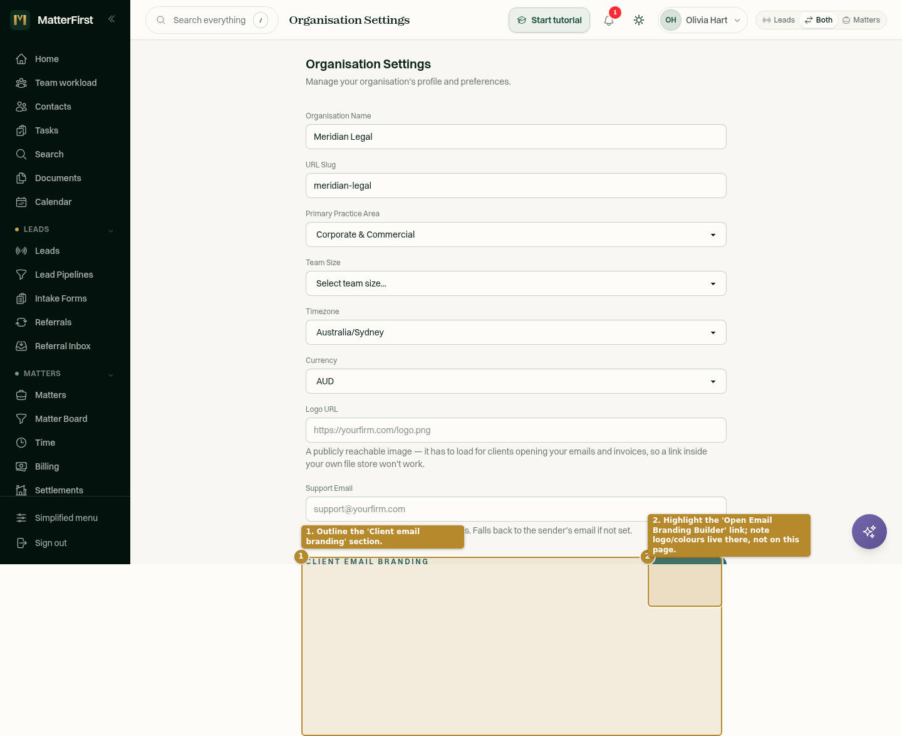Click the Team workload people icon
The width and height of the screenshot is (902, 736).
pos(21,83)
